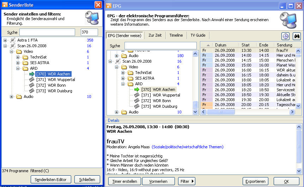Expand the Astra 1 FTA node in Senderliste
This screenshot has width=304, height=187.
pyautogui.click(x=5, y=40)
